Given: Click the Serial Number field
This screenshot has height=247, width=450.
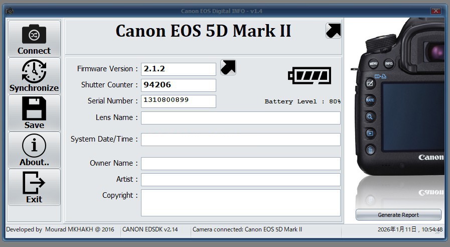Looking at the screenshot, I should pyautogui.click(x=179, y=101).
